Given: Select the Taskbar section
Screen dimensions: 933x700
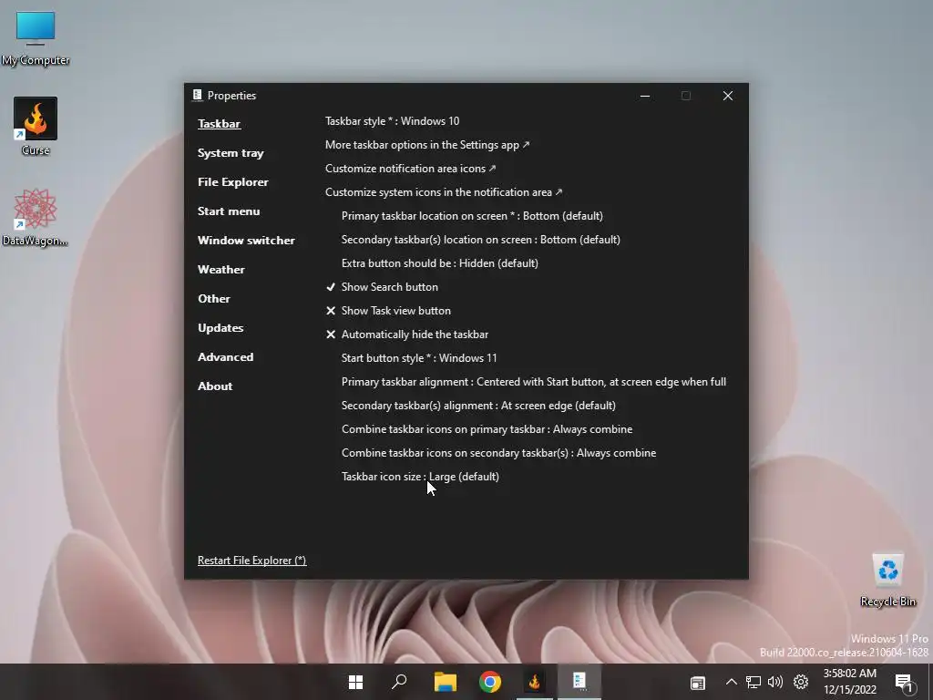Looking at the screenshot, I should [x=219, y=124].
